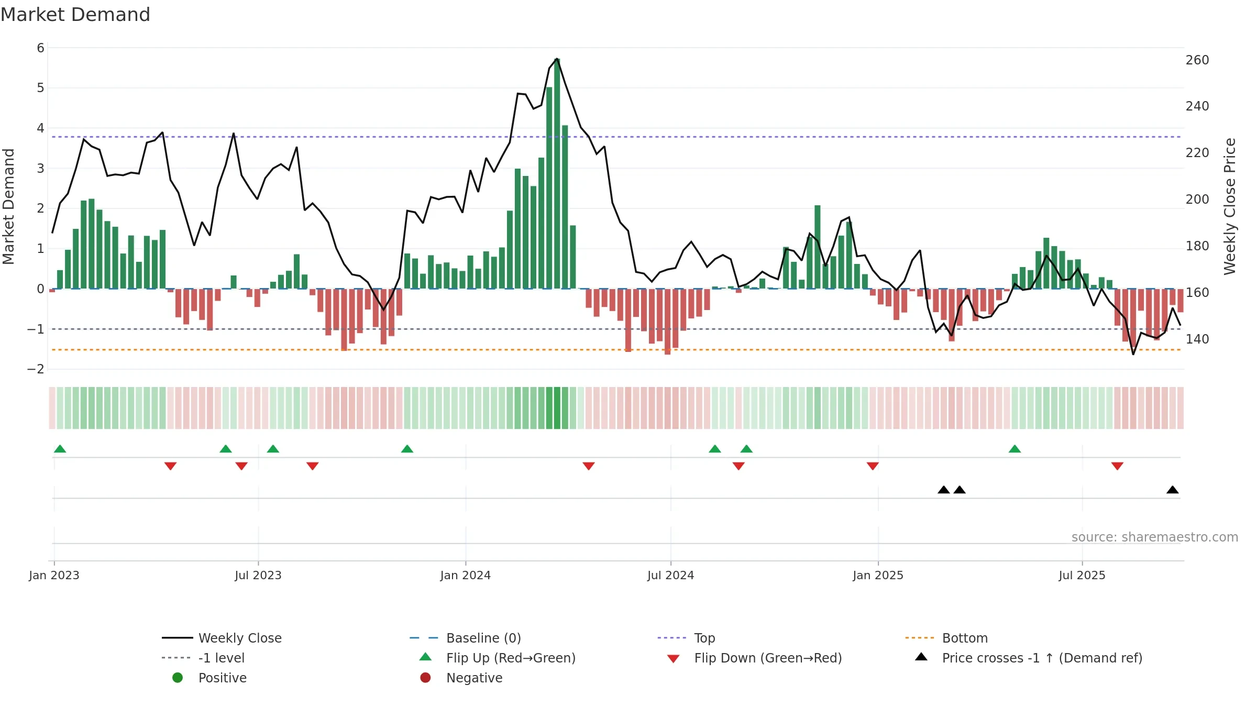Click the 6 tick on the demand axis

pos(40,48)
